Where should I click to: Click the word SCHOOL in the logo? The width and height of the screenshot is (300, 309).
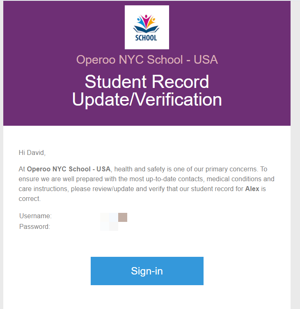[146, 38]
